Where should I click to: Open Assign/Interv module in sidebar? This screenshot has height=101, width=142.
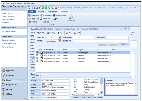(9, 85)
